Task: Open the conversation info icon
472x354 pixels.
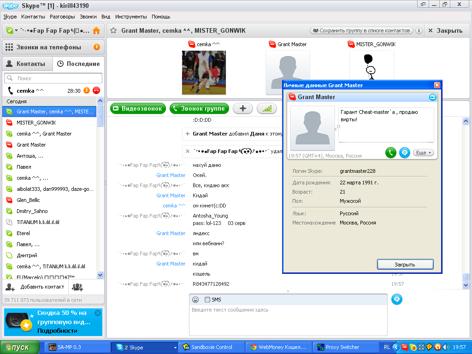Action: [419, 30]
